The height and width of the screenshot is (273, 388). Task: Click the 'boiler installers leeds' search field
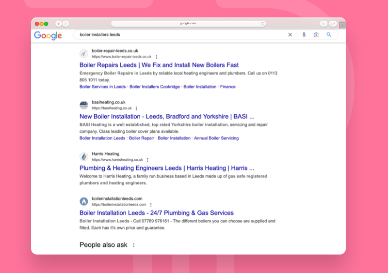[179, 35]
